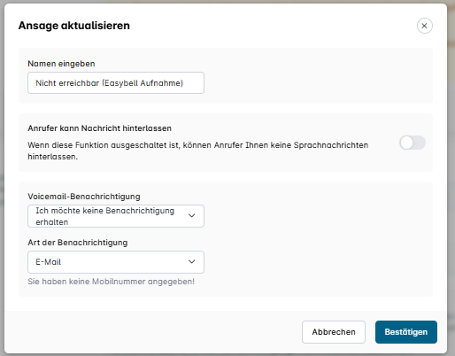Click 'Ich möchte keine Benachrichtigung erhalten' text

104,216
